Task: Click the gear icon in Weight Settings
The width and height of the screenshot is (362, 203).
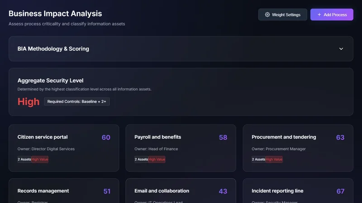Action: 267,14
